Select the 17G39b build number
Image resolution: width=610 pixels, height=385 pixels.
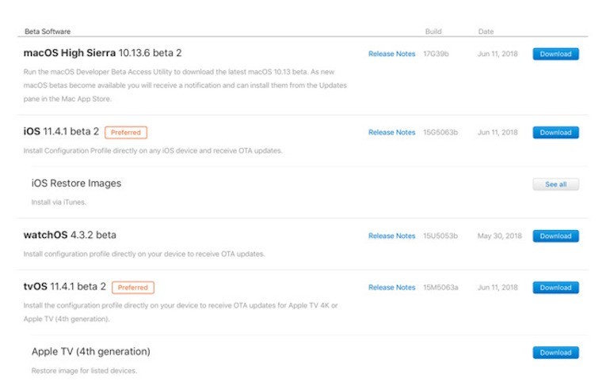click(436, 55)
